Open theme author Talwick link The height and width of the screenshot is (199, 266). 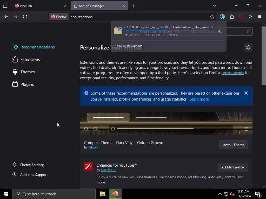tap(93, 147)
